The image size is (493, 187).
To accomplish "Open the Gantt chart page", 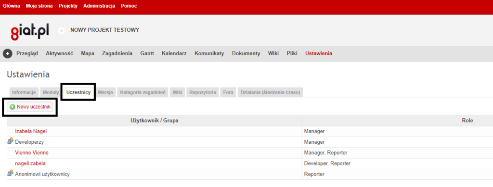I will [147, 53].
